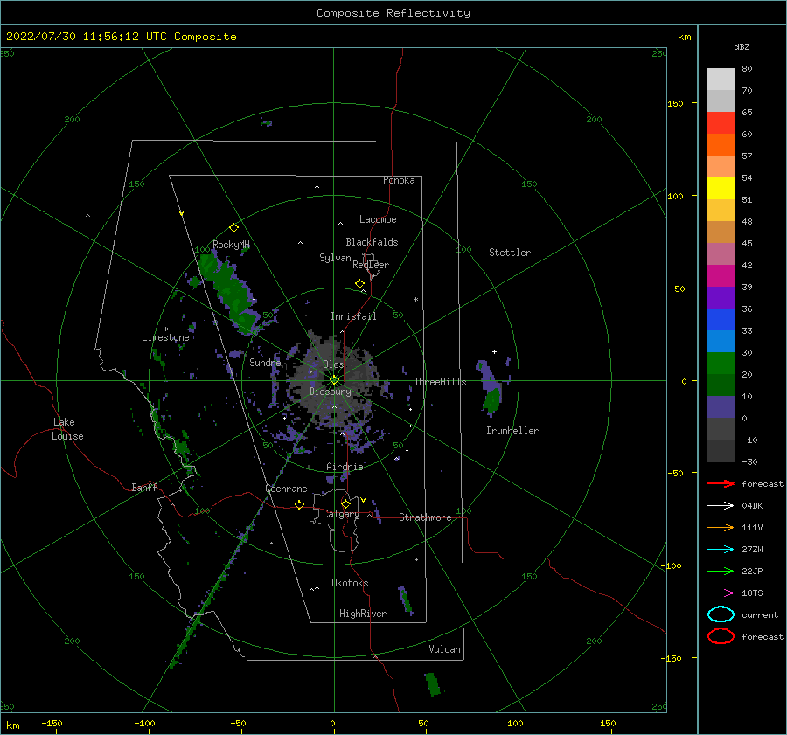Click the Didsbury label
Viewport: 787px width, 735px height.
(330, 392)
